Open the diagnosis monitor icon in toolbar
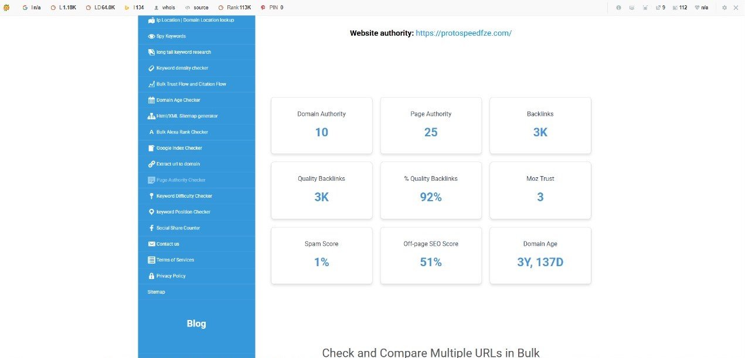745x358 pixels. coord(632,8)
